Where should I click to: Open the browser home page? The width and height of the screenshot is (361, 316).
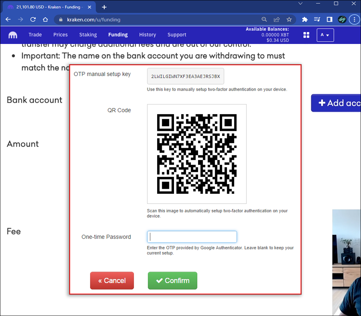[x=45, y=19]
